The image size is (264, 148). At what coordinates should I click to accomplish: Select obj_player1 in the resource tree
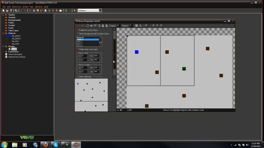point(16,36)
